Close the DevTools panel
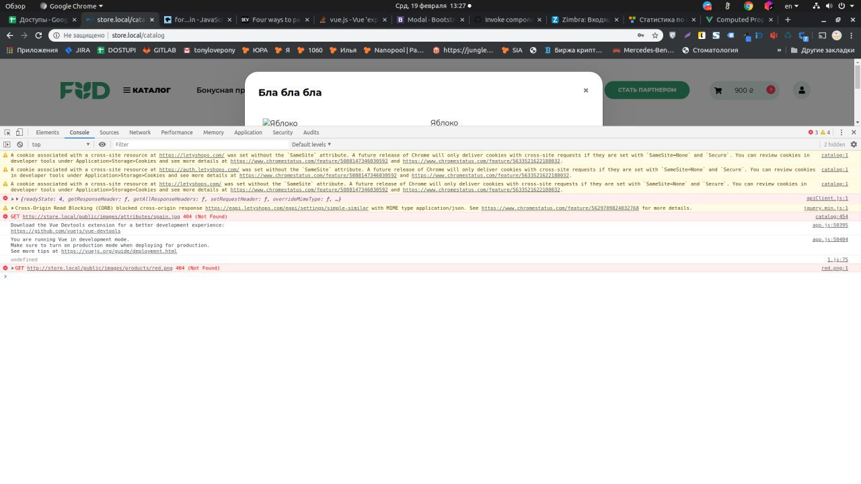Image resolution: width=861 pixels, height=484 pixels. click(x=854, y=132)
